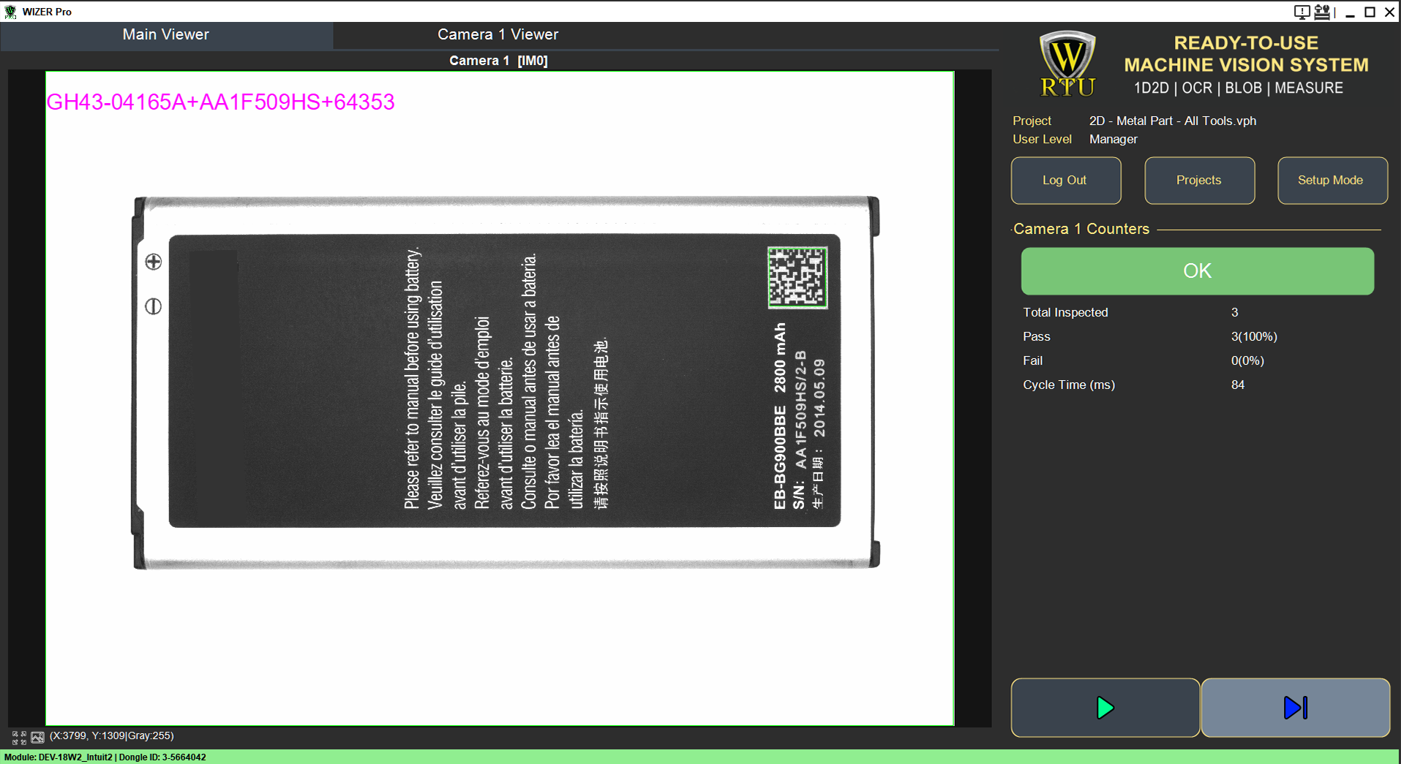Viewport: 1401px width, 764px height.
Task: Close the WIZER Pro window
Action: point(1390,12)
